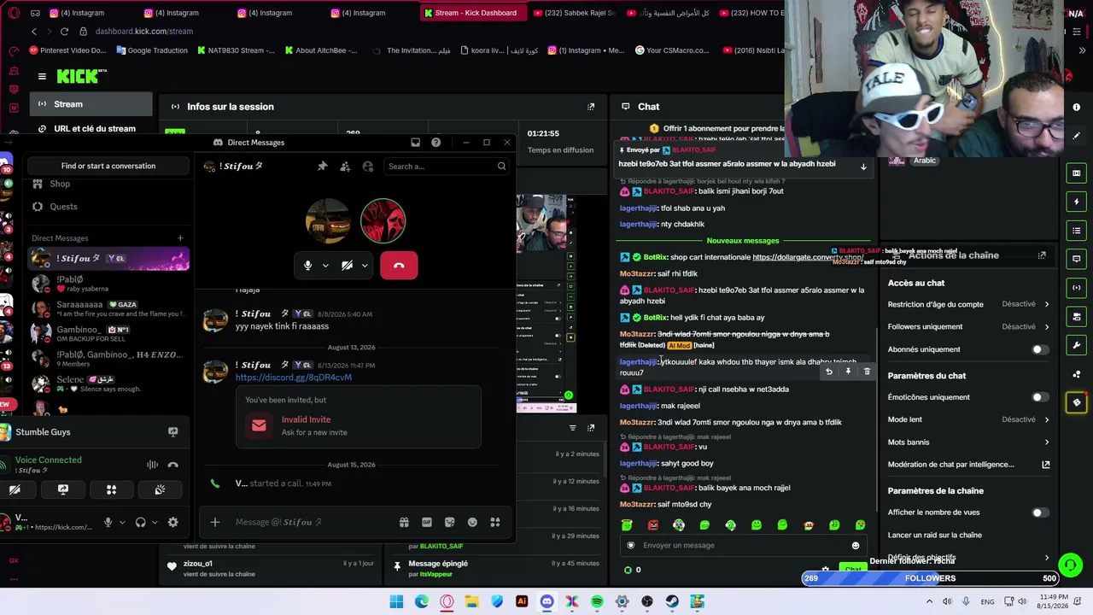Open noise suppression icon beside Voice Connected
Screen dimensions: 1093x615
(x=152, y=465)
